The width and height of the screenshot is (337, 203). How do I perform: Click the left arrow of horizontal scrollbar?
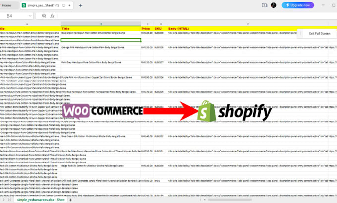[205, 200]
